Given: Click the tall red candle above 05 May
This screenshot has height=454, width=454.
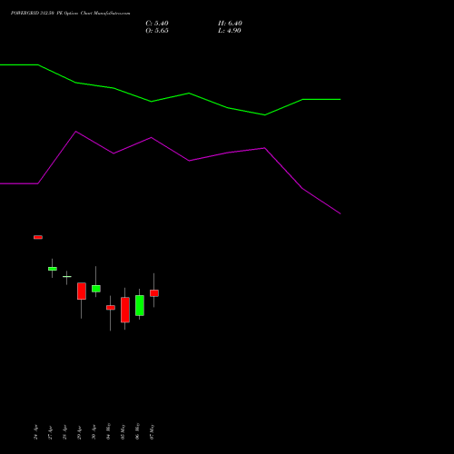Looking at the screenshot, I should (125, 310).
